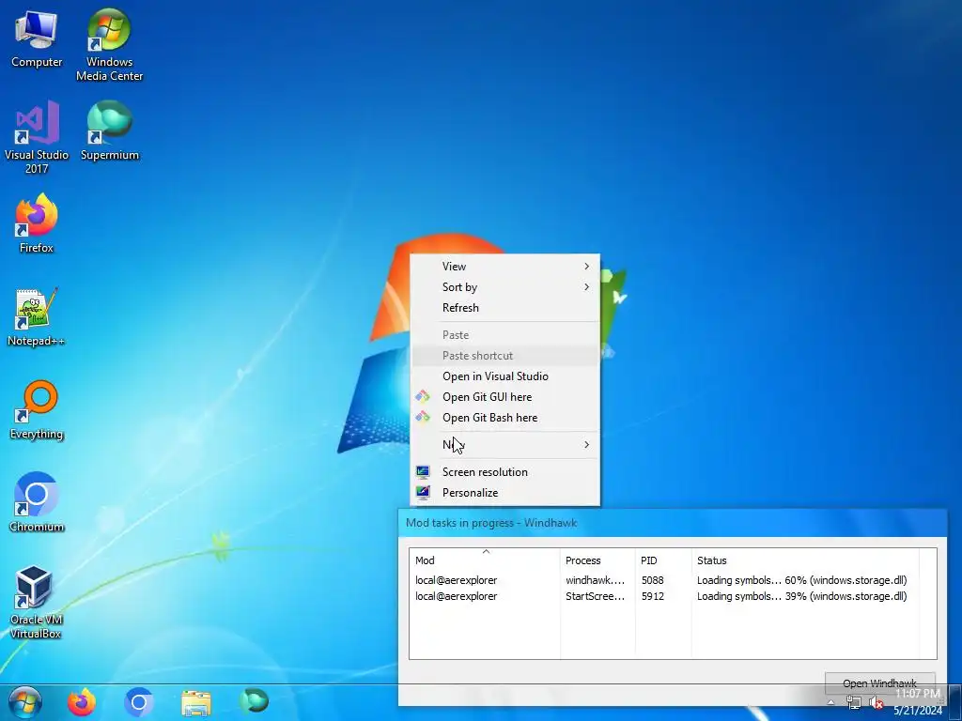Expand the View submenu arrow
962x721 pixels.
point(586,266)
